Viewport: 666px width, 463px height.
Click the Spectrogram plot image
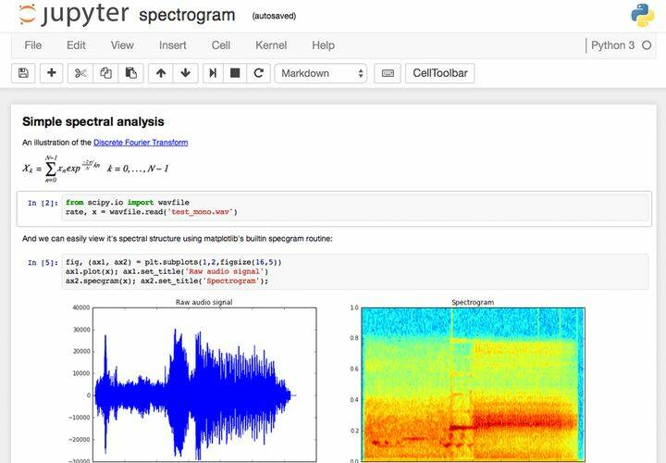[474, 384]
